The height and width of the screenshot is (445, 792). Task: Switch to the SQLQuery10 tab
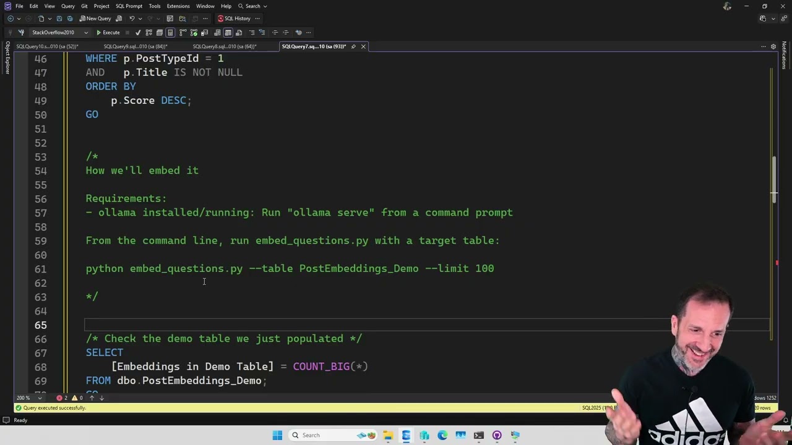point(47,46)
